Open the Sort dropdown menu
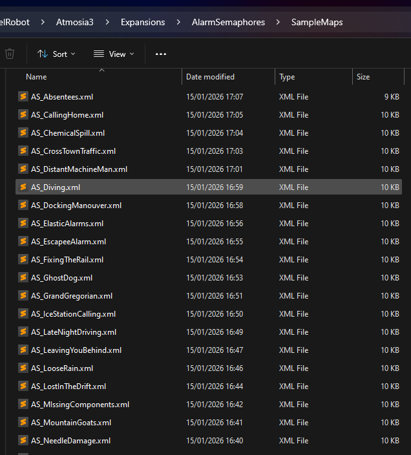This screenshot has height=455, width=411. click(56, 54)
